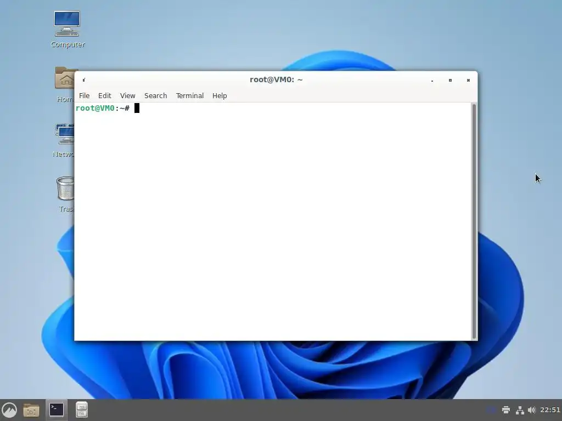Click the 22:51 clock in taskbar
The height and width of the screenshot is (421, 562).
(x=550, y=410)
